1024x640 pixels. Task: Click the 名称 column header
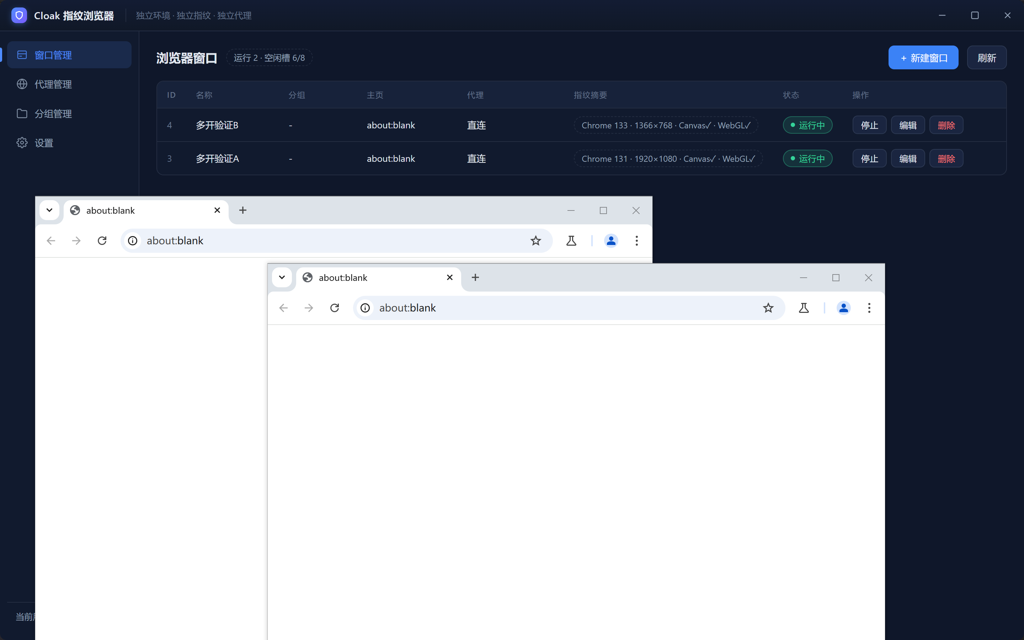tap(204, 95)
